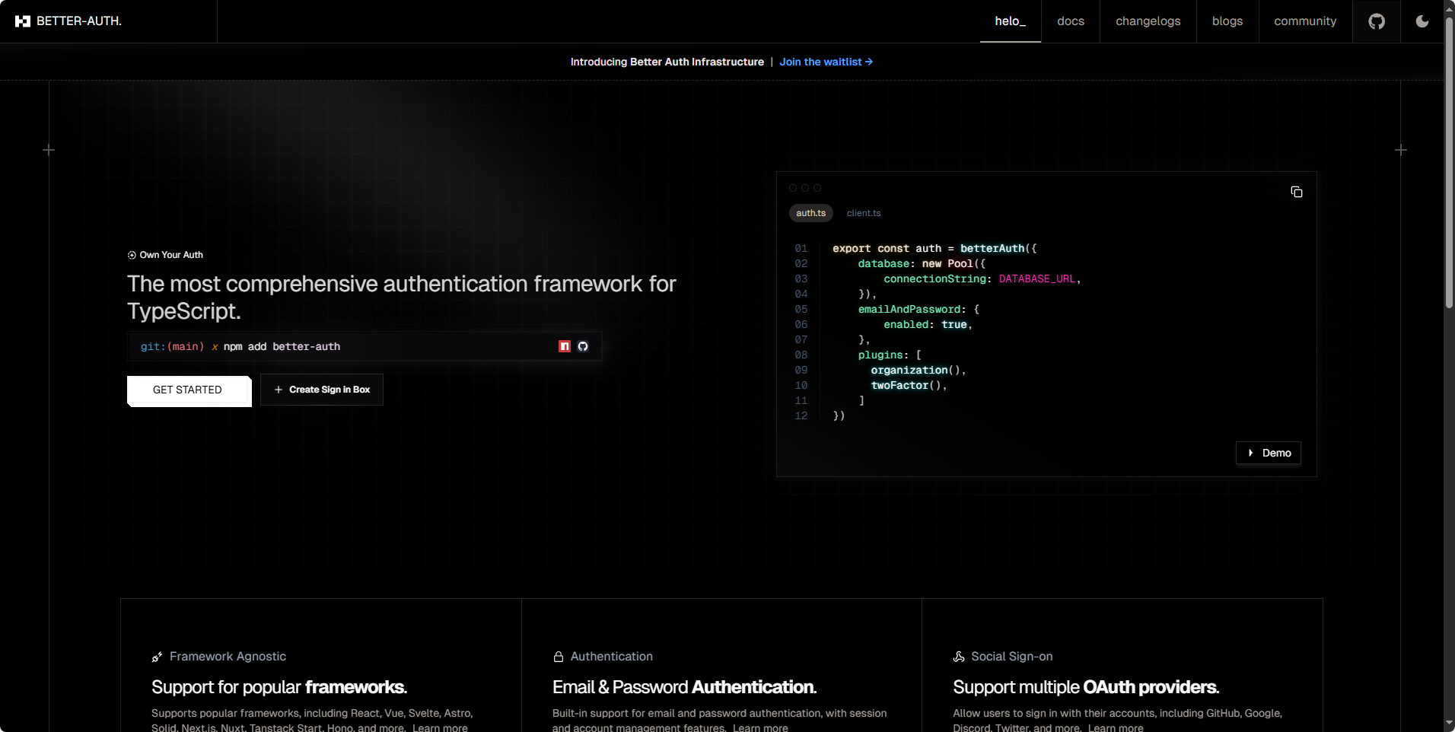Click the Support for popular frameworks heading
The image size is (1455, 732).
coord(279,687)
